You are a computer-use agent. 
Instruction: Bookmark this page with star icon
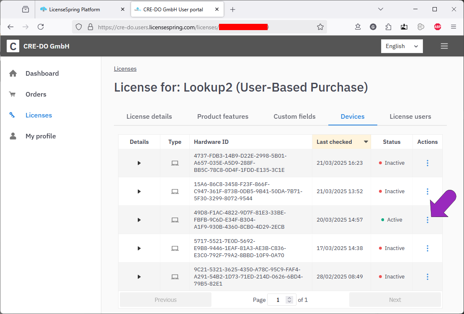click(320, 27)
